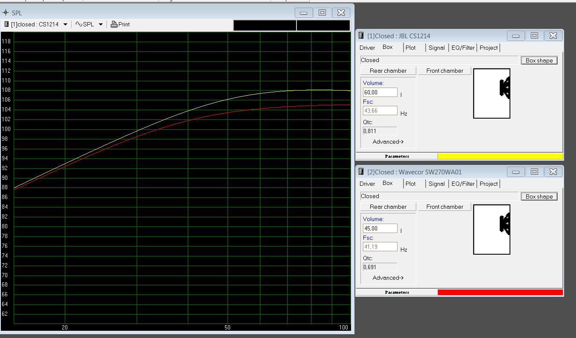The width and height of the screenshot is (576, 338).
Task: Close the SPL window
Action: [x=341, y=13]
